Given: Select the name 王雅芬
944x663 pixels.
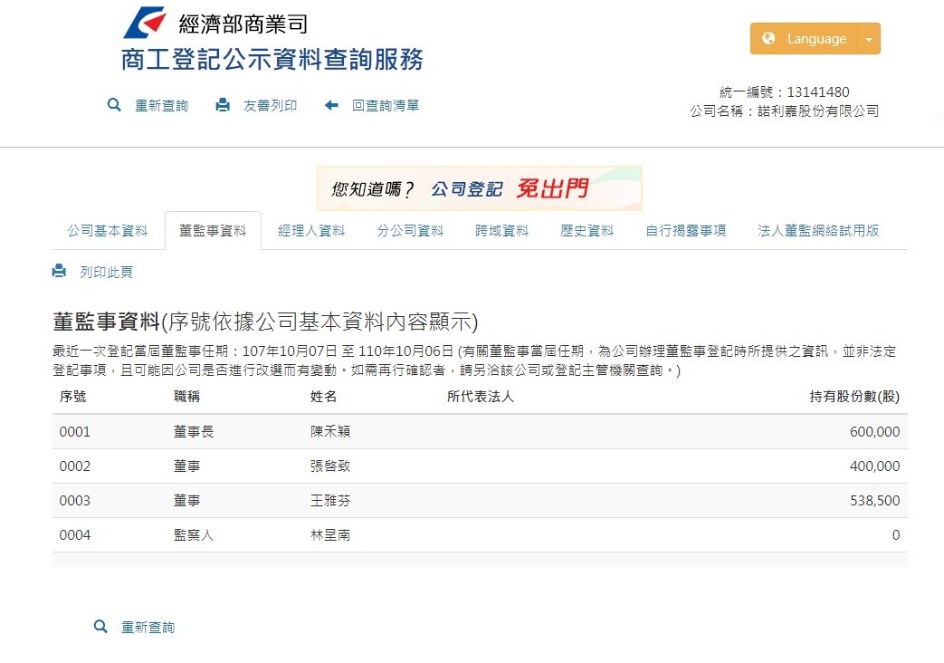Looking at the screenshot, I should 330,500.
